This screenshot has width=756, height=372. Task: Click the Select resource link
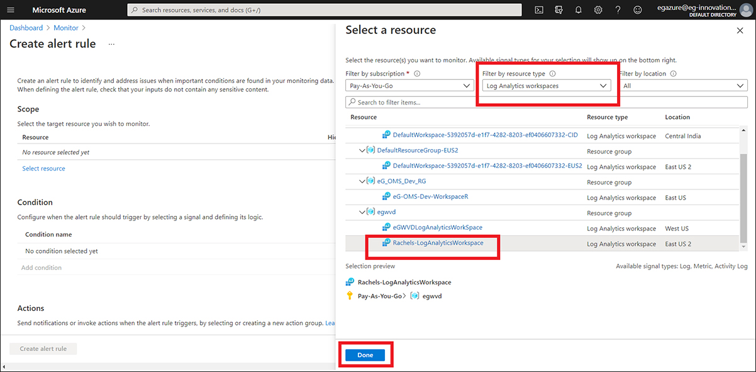click(x=43, y=168)
